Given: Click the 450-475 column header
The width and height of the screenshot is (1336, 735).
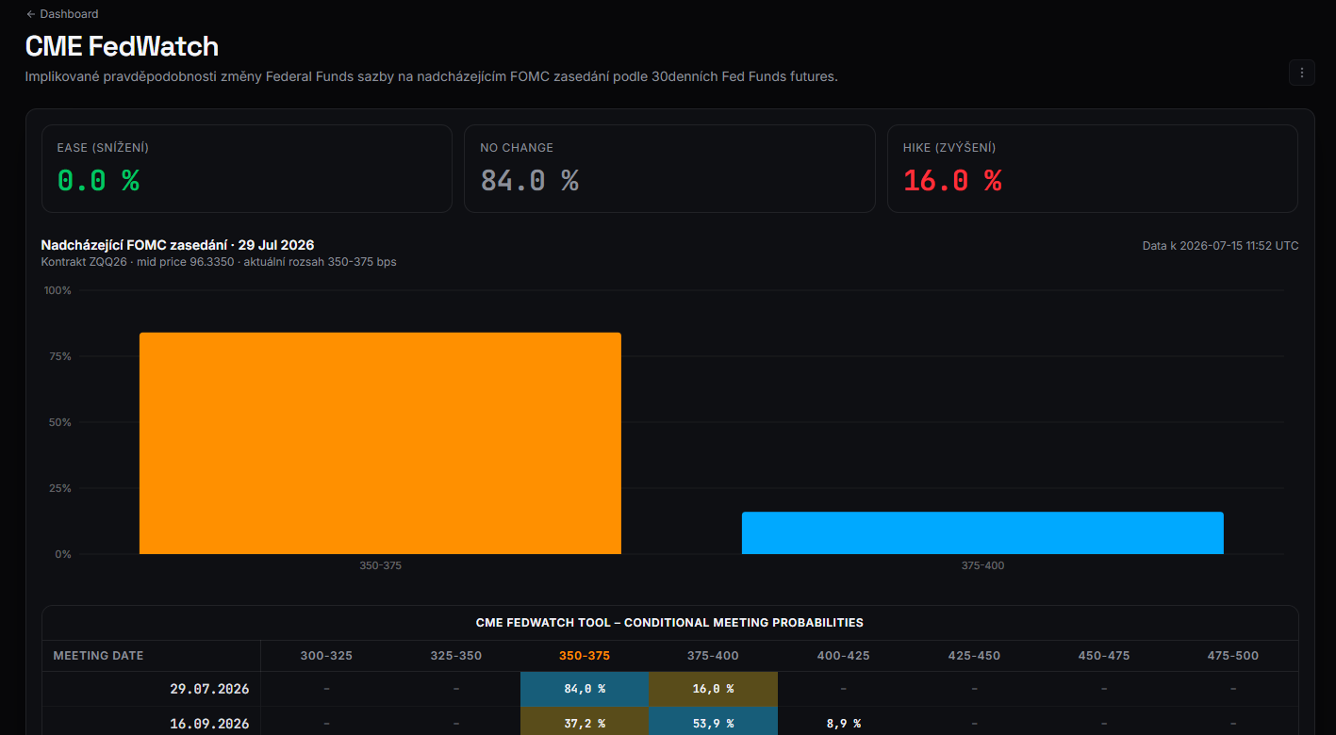Looking at the screenshot, I should pyautogui.click(x=1104, y=656).
